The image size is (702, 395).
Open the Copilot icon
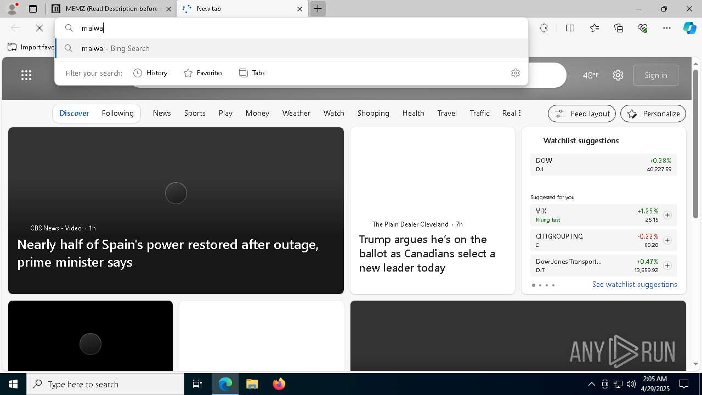690,28
